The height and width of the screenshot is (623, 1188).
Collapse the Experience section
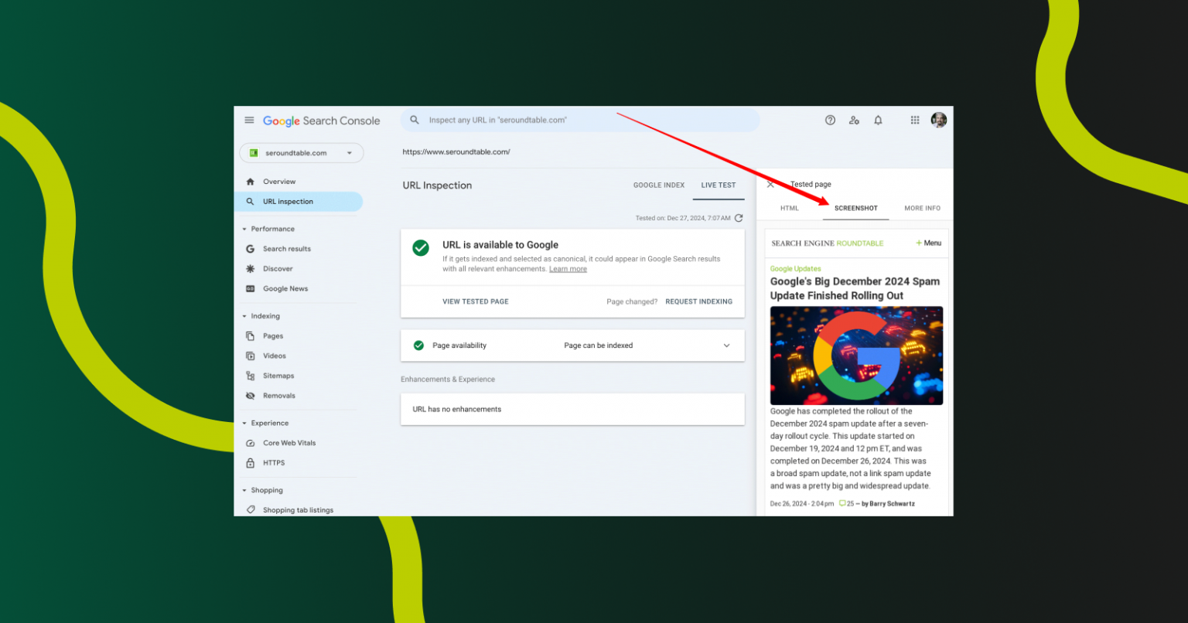tap(244, 424)
